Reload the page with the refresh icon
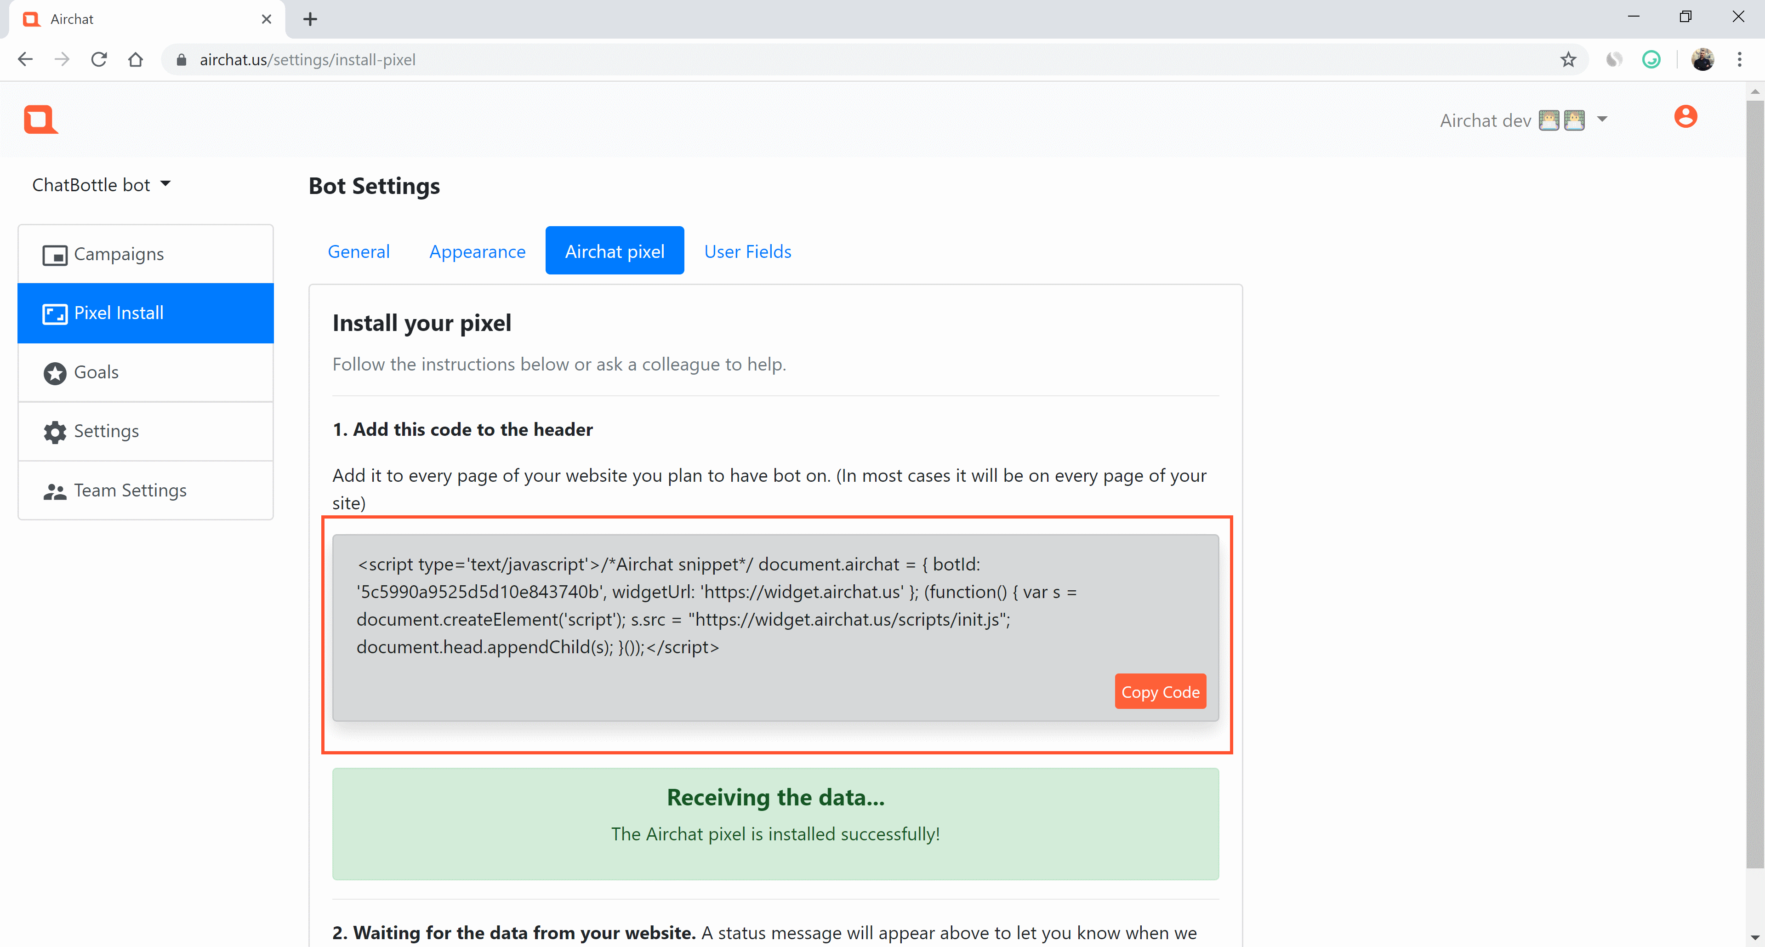 (x=99, y=60)
